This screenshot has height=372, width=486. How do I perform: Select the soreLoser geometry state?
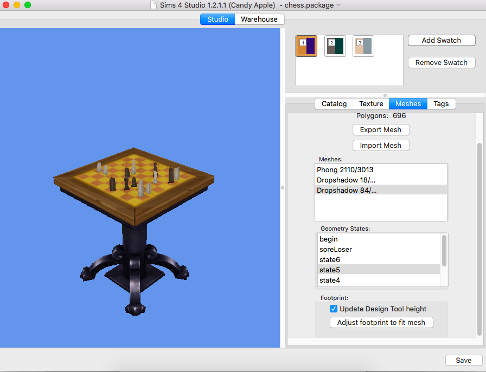336,249
